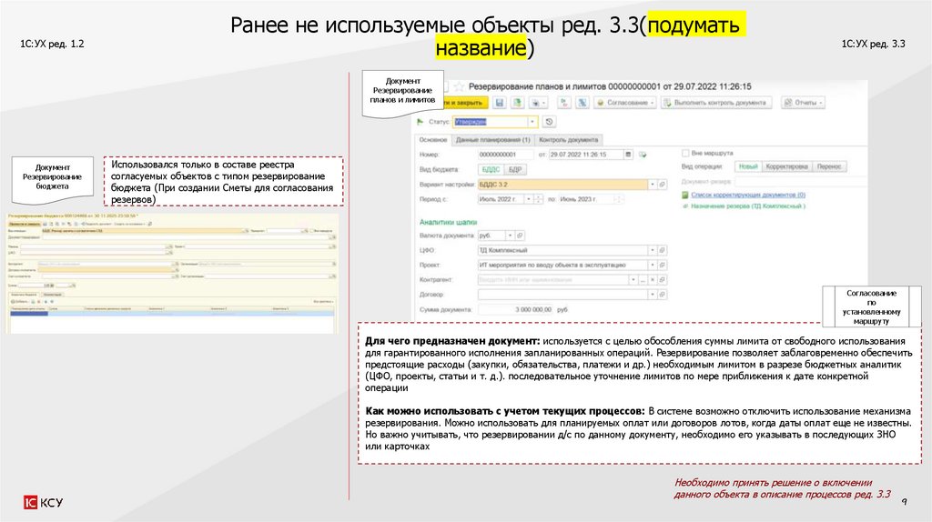932x522 pixels.
Task: Click the green post-document icon next to save
Action: [518, 103]
